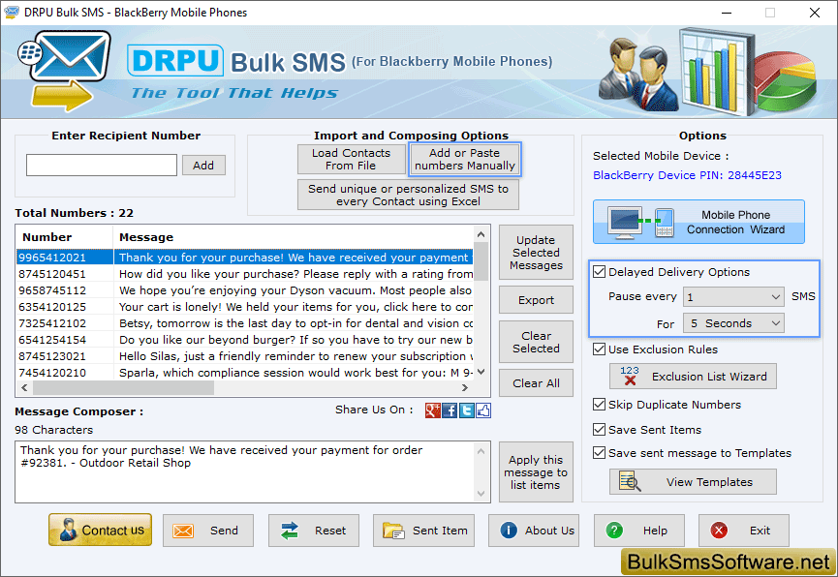Click message 'Do you like our beyond burger?'
This screenshot has height=577, width=838.
pyautogui.click(x=295, y=340)
